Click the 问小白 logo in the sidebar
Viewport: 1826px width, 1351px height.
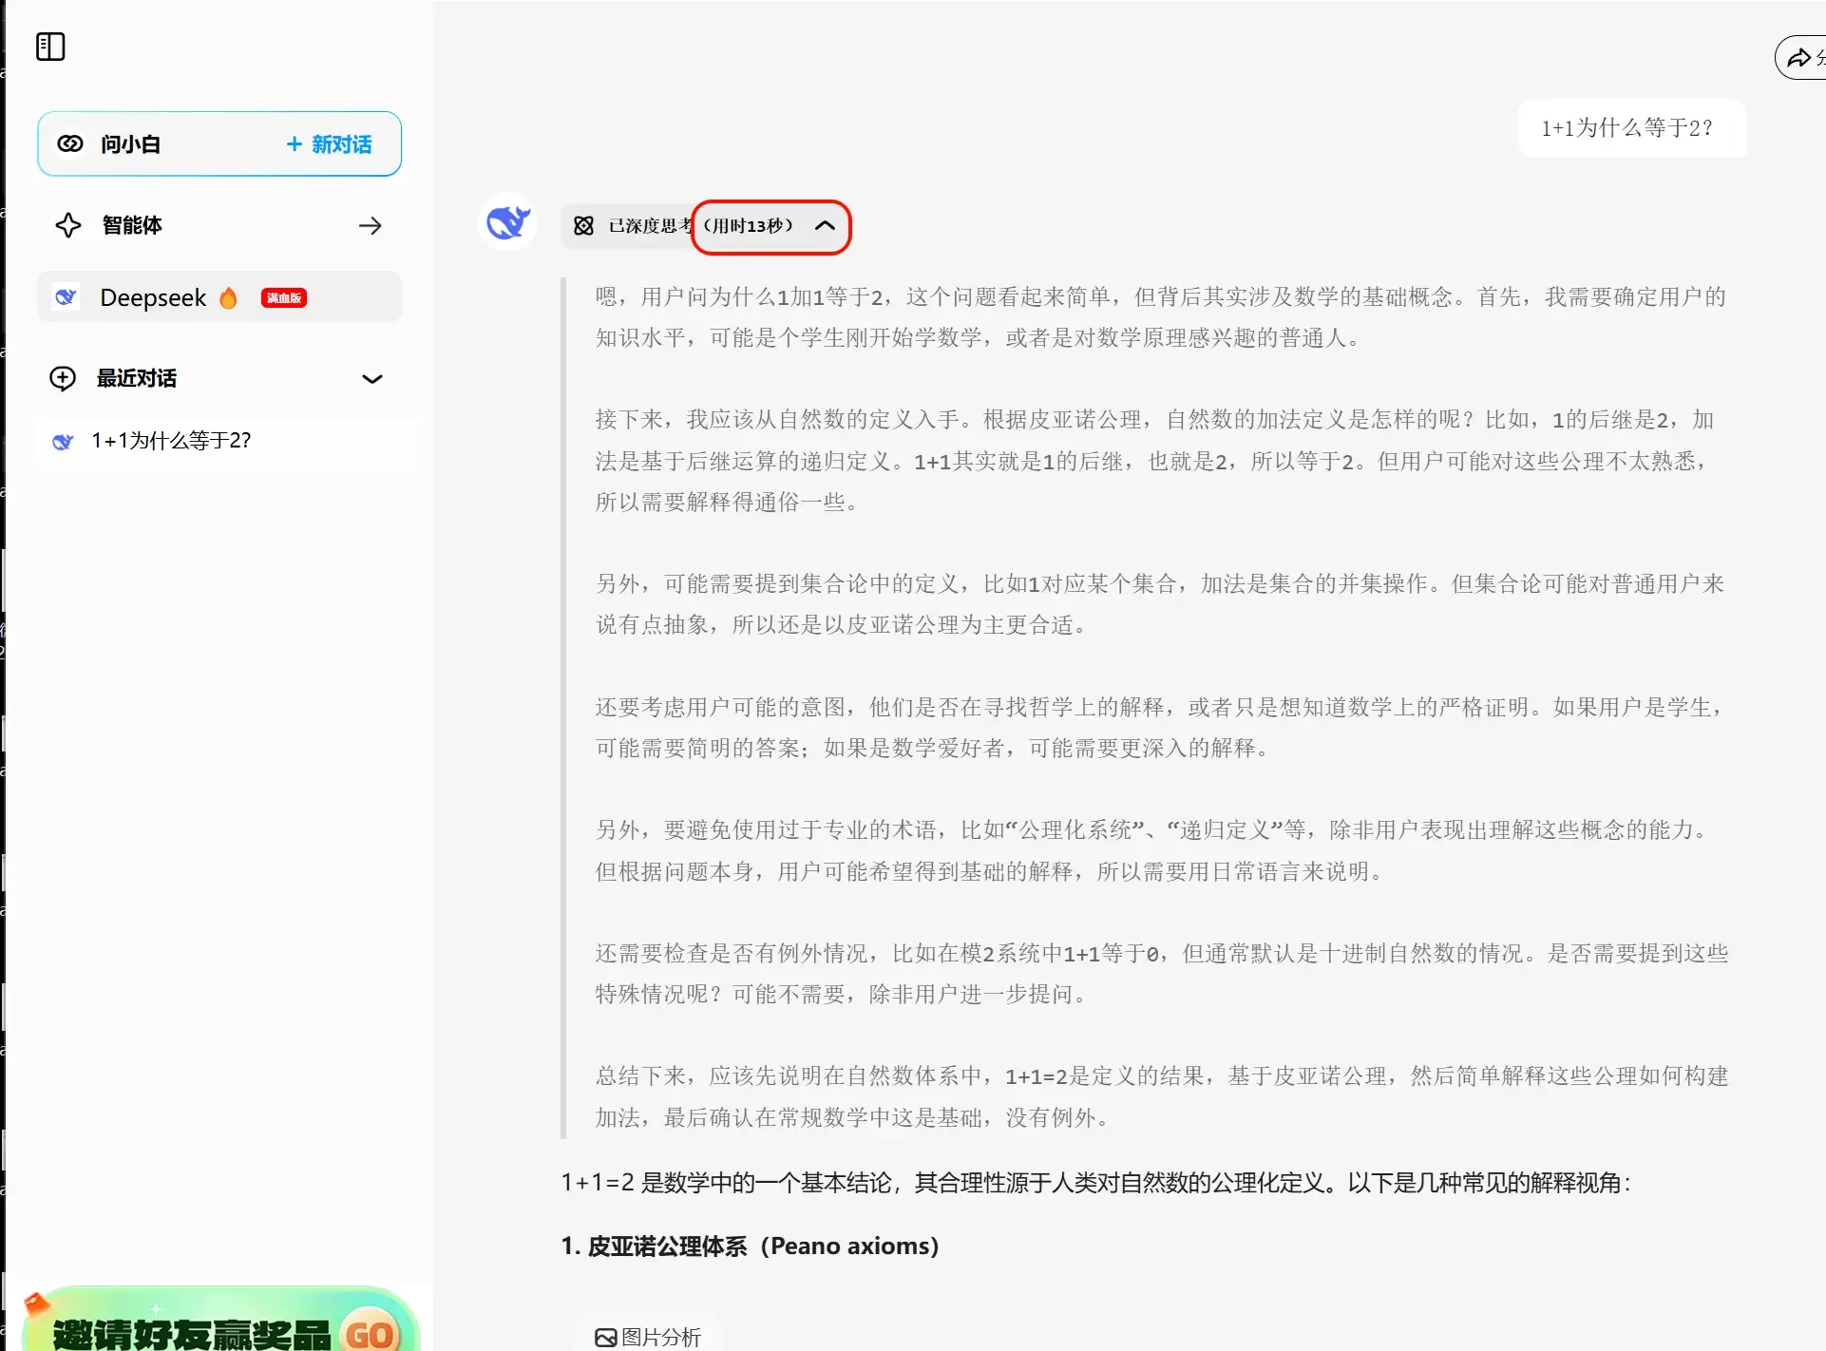(70, 143)
